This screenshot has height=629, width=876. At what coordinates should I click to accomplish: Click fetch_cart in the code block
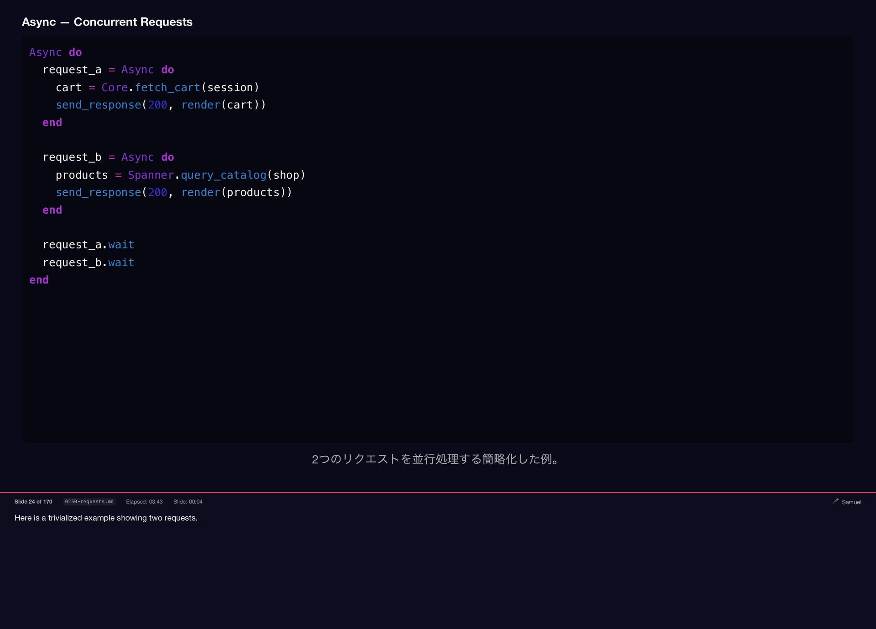coord(167,88)
